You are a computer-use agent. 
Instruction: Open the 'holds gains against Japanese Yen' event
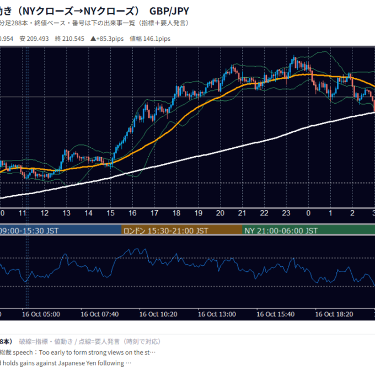coord(66,363)
